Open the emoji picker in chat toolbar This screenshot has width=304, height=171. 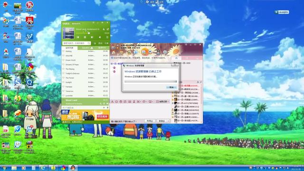116,102
